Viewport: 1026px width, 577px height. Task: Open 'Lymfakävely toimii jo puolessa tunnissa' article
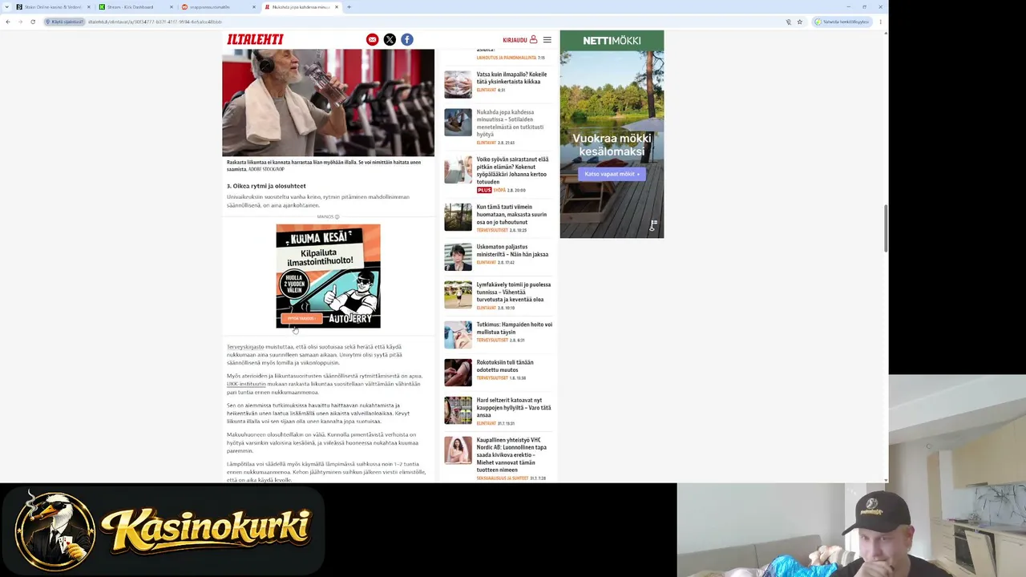514,292
